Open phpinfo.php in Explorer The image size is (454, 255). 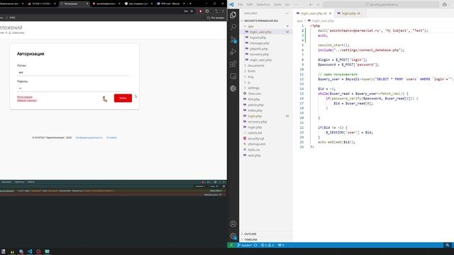[x=258, y=49]
